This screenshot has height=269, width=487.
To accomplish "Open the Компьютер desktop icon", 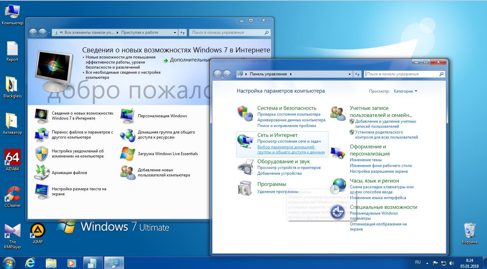I will [x=12, y=15].
